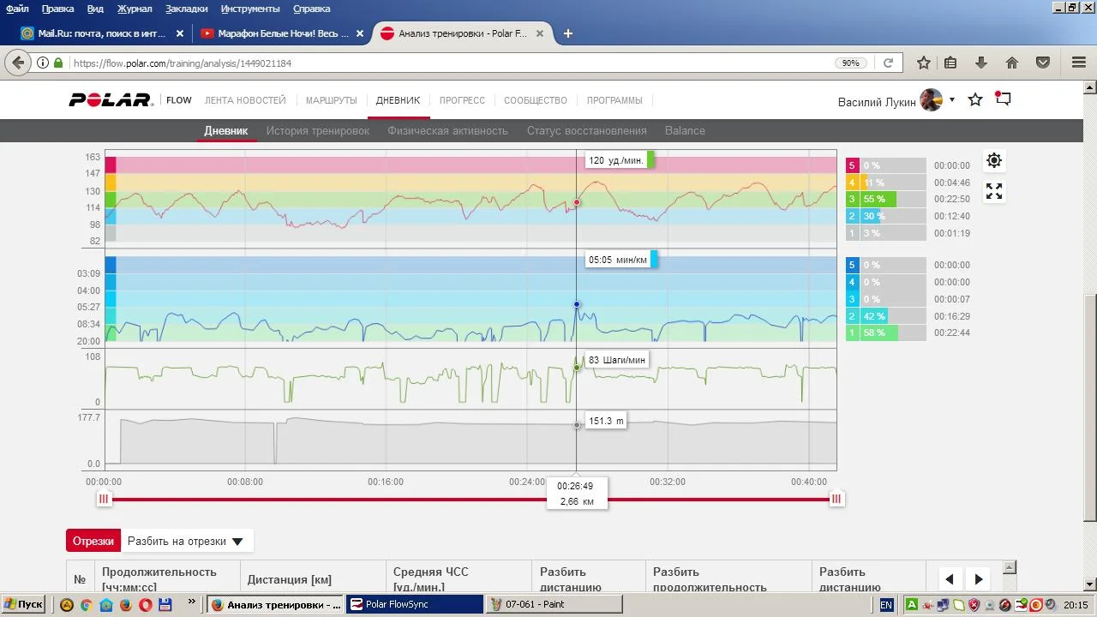The width and height of the screenshot is (1097, 617).
Task: Click the Отрезки button
Action: click(x=93, y=542)
